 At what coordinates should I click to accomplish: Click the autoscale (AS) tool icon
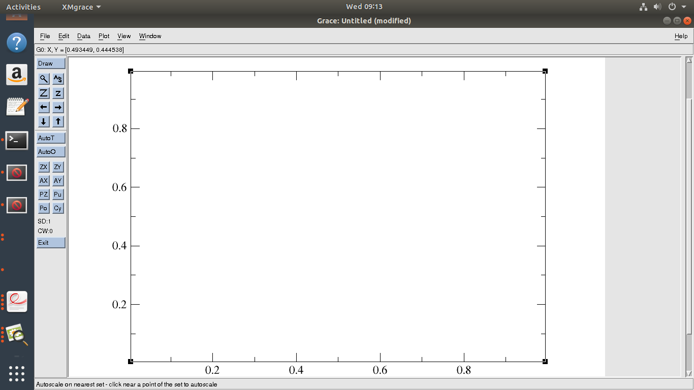tap(58, 79)
